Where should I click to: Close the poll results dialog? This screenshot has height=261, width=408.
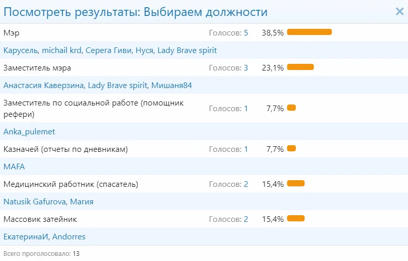[399, 12]
